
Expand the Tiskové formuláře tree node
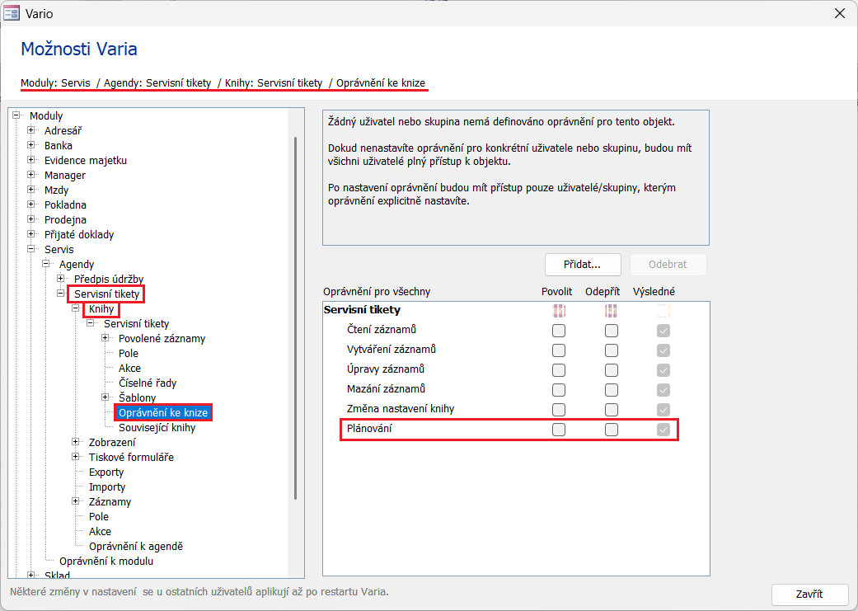76,458
